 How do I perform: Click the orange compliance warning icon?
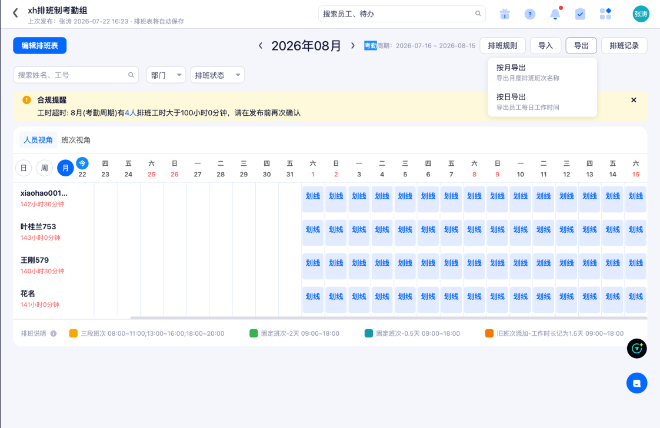(26, 100)
